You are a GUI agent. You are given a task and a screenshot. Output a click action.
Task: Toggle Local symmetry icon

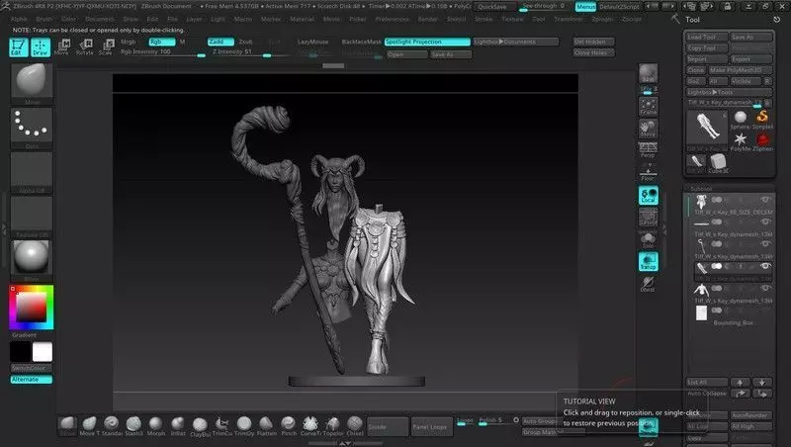click(x=649, y=195)
